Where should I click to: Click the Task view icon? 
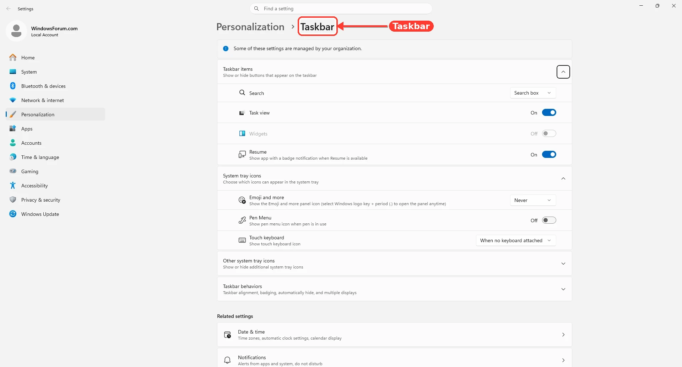click(x=242, y=113)
